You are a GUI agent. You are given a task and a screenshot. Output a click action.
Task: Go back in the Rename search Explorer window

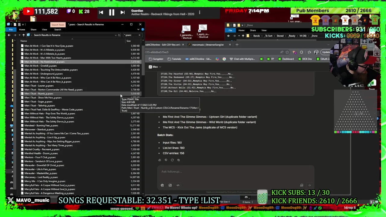9,35
